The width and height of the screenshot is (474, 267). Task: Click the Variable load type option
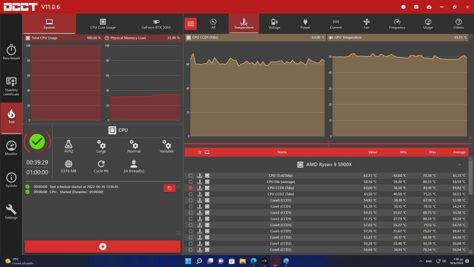pos(167,146)
